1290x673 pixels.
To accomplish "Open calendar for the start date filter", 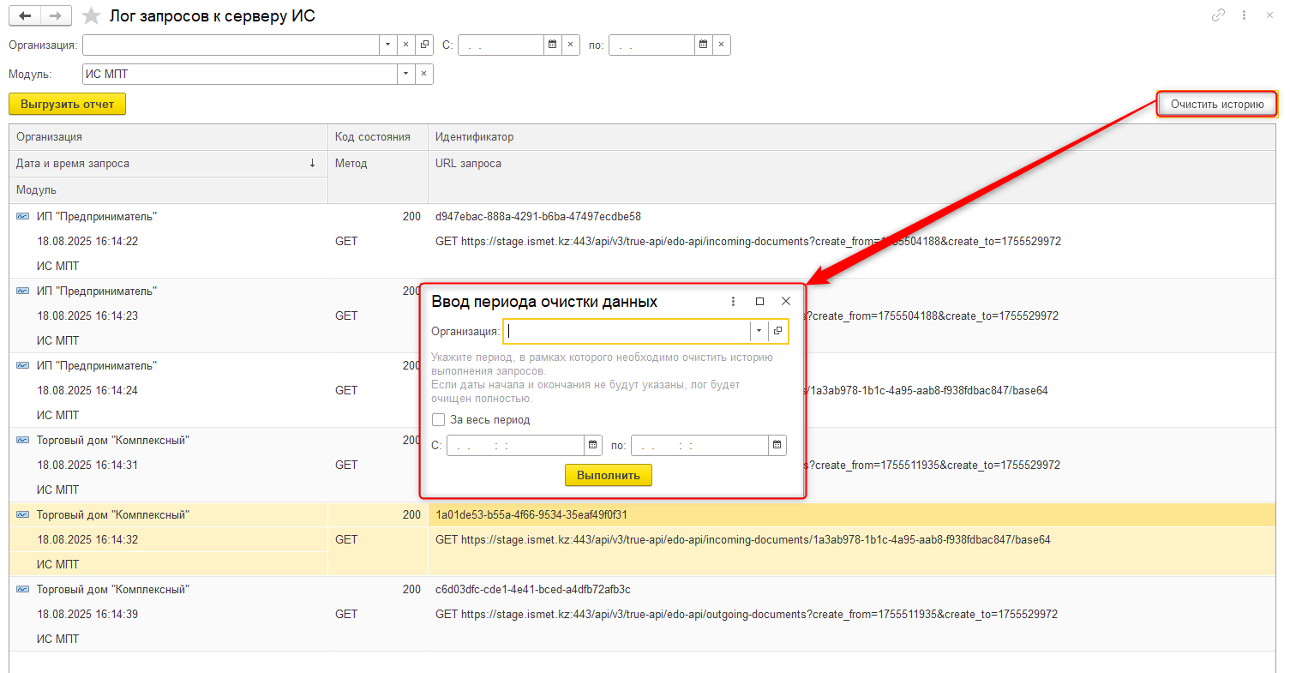I will 553,45.
